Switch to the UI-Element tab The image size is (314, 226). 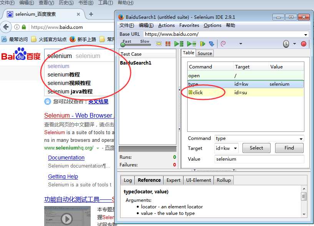click(x=198, y=180)
